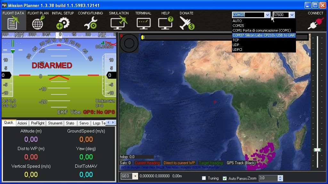Click the Mission Planner title bar logo
Image resolution: width=328 pixels, height=184 pixels.
4,5
